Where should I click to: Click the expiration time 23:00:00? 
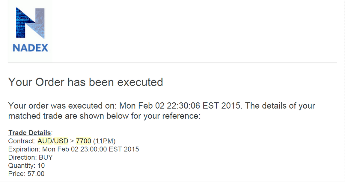point(93,149)
